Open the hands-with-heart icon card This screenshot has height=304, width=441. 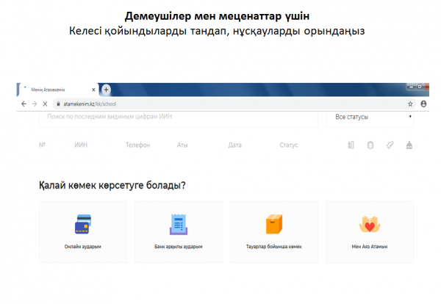[x=369, y=223]
